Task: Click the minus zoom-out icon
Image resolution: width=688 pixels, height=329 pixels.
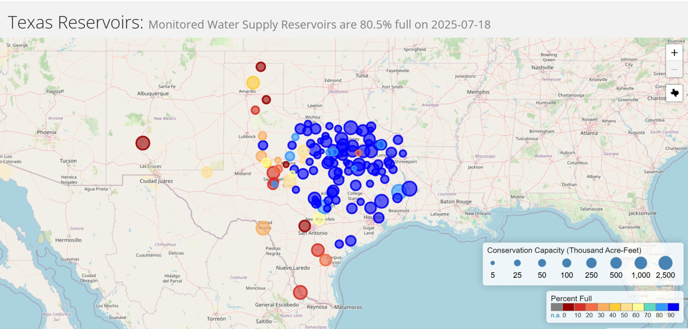Action: coord(674,69)
